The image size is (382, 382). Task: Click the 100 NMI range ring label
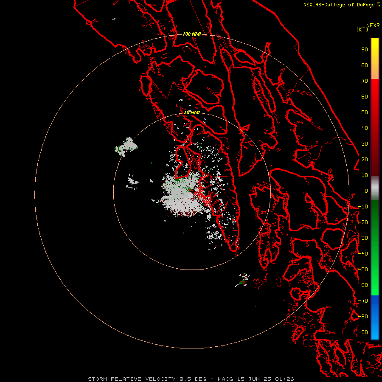[192, 34]
